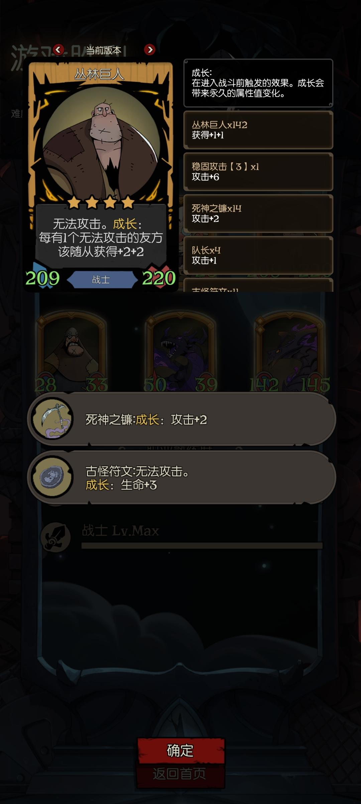This screenshot has width=361, height=804.
Task: Select the bearded helmet minion card 28/33
Action: pos(71,352)
